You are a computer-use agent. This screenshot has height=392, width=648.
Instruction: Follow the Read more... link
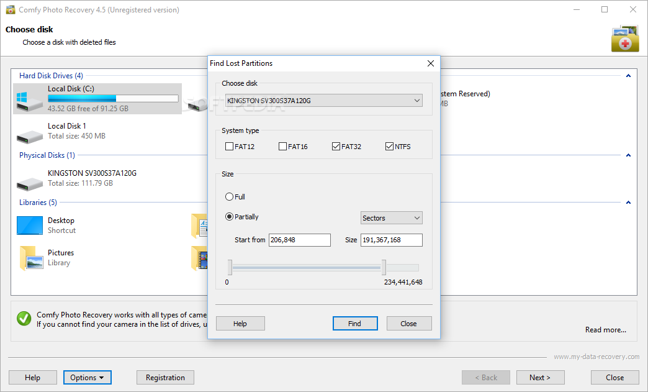605,330
